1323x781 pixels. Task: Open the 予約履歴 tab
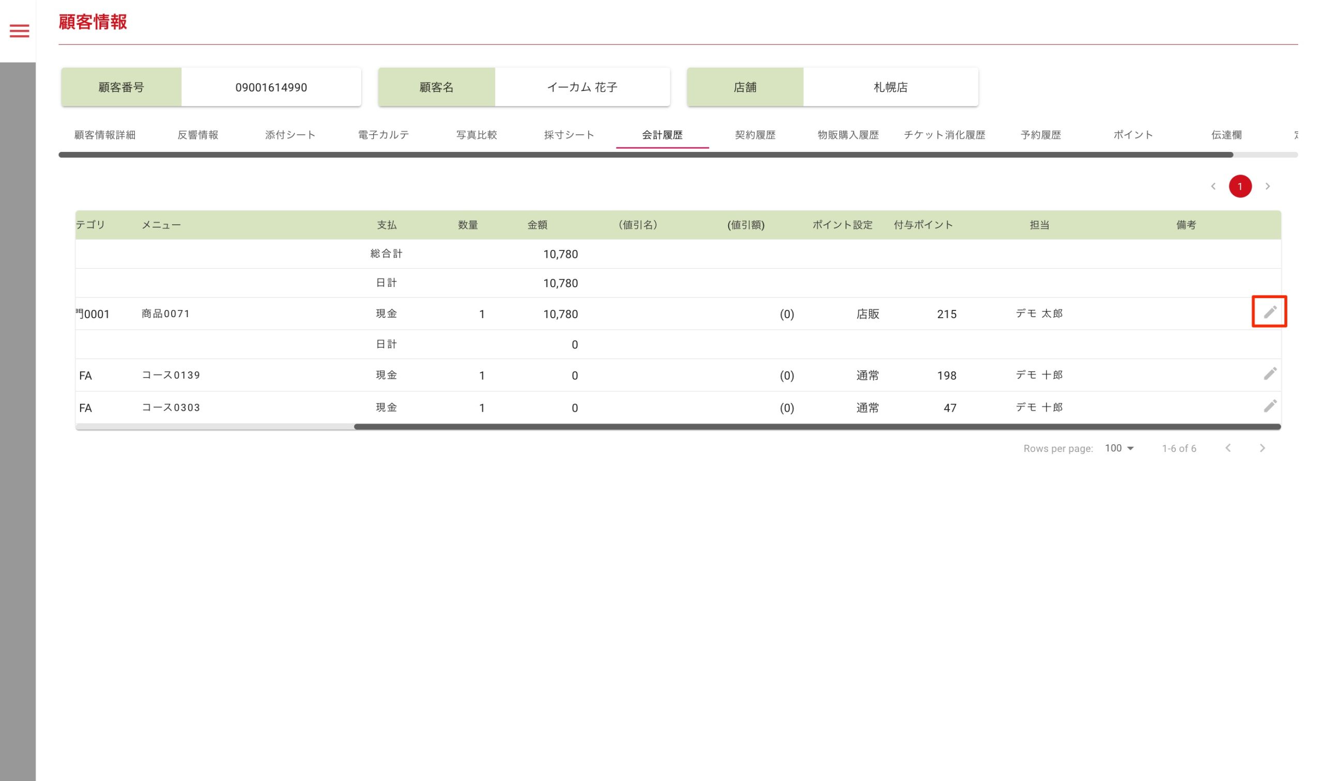tap(1040, 135)
